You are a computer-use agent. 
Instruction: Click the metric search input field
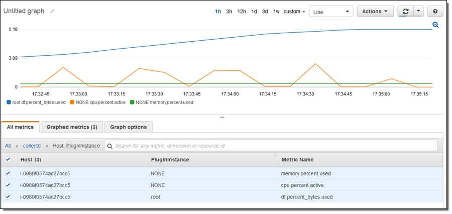click(271, 146)
